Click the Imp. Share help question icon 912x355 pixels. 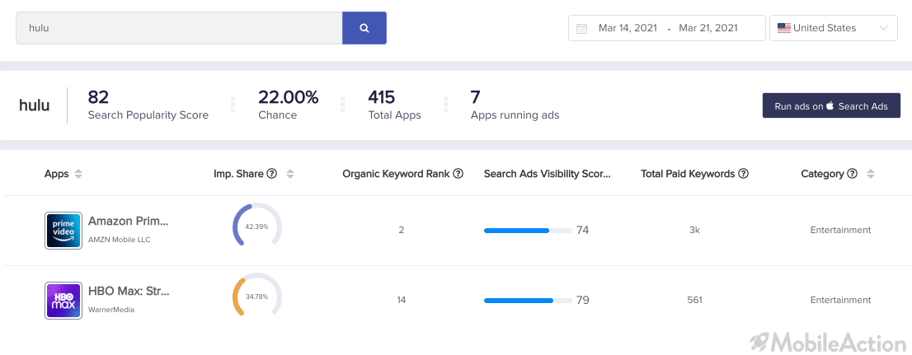tap(271, 174)
